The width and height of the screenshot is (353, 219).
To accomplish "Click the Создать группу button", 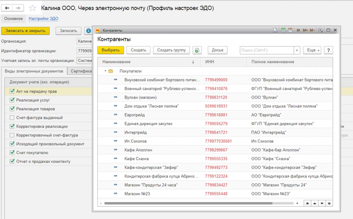I will [x=171, y=50].
